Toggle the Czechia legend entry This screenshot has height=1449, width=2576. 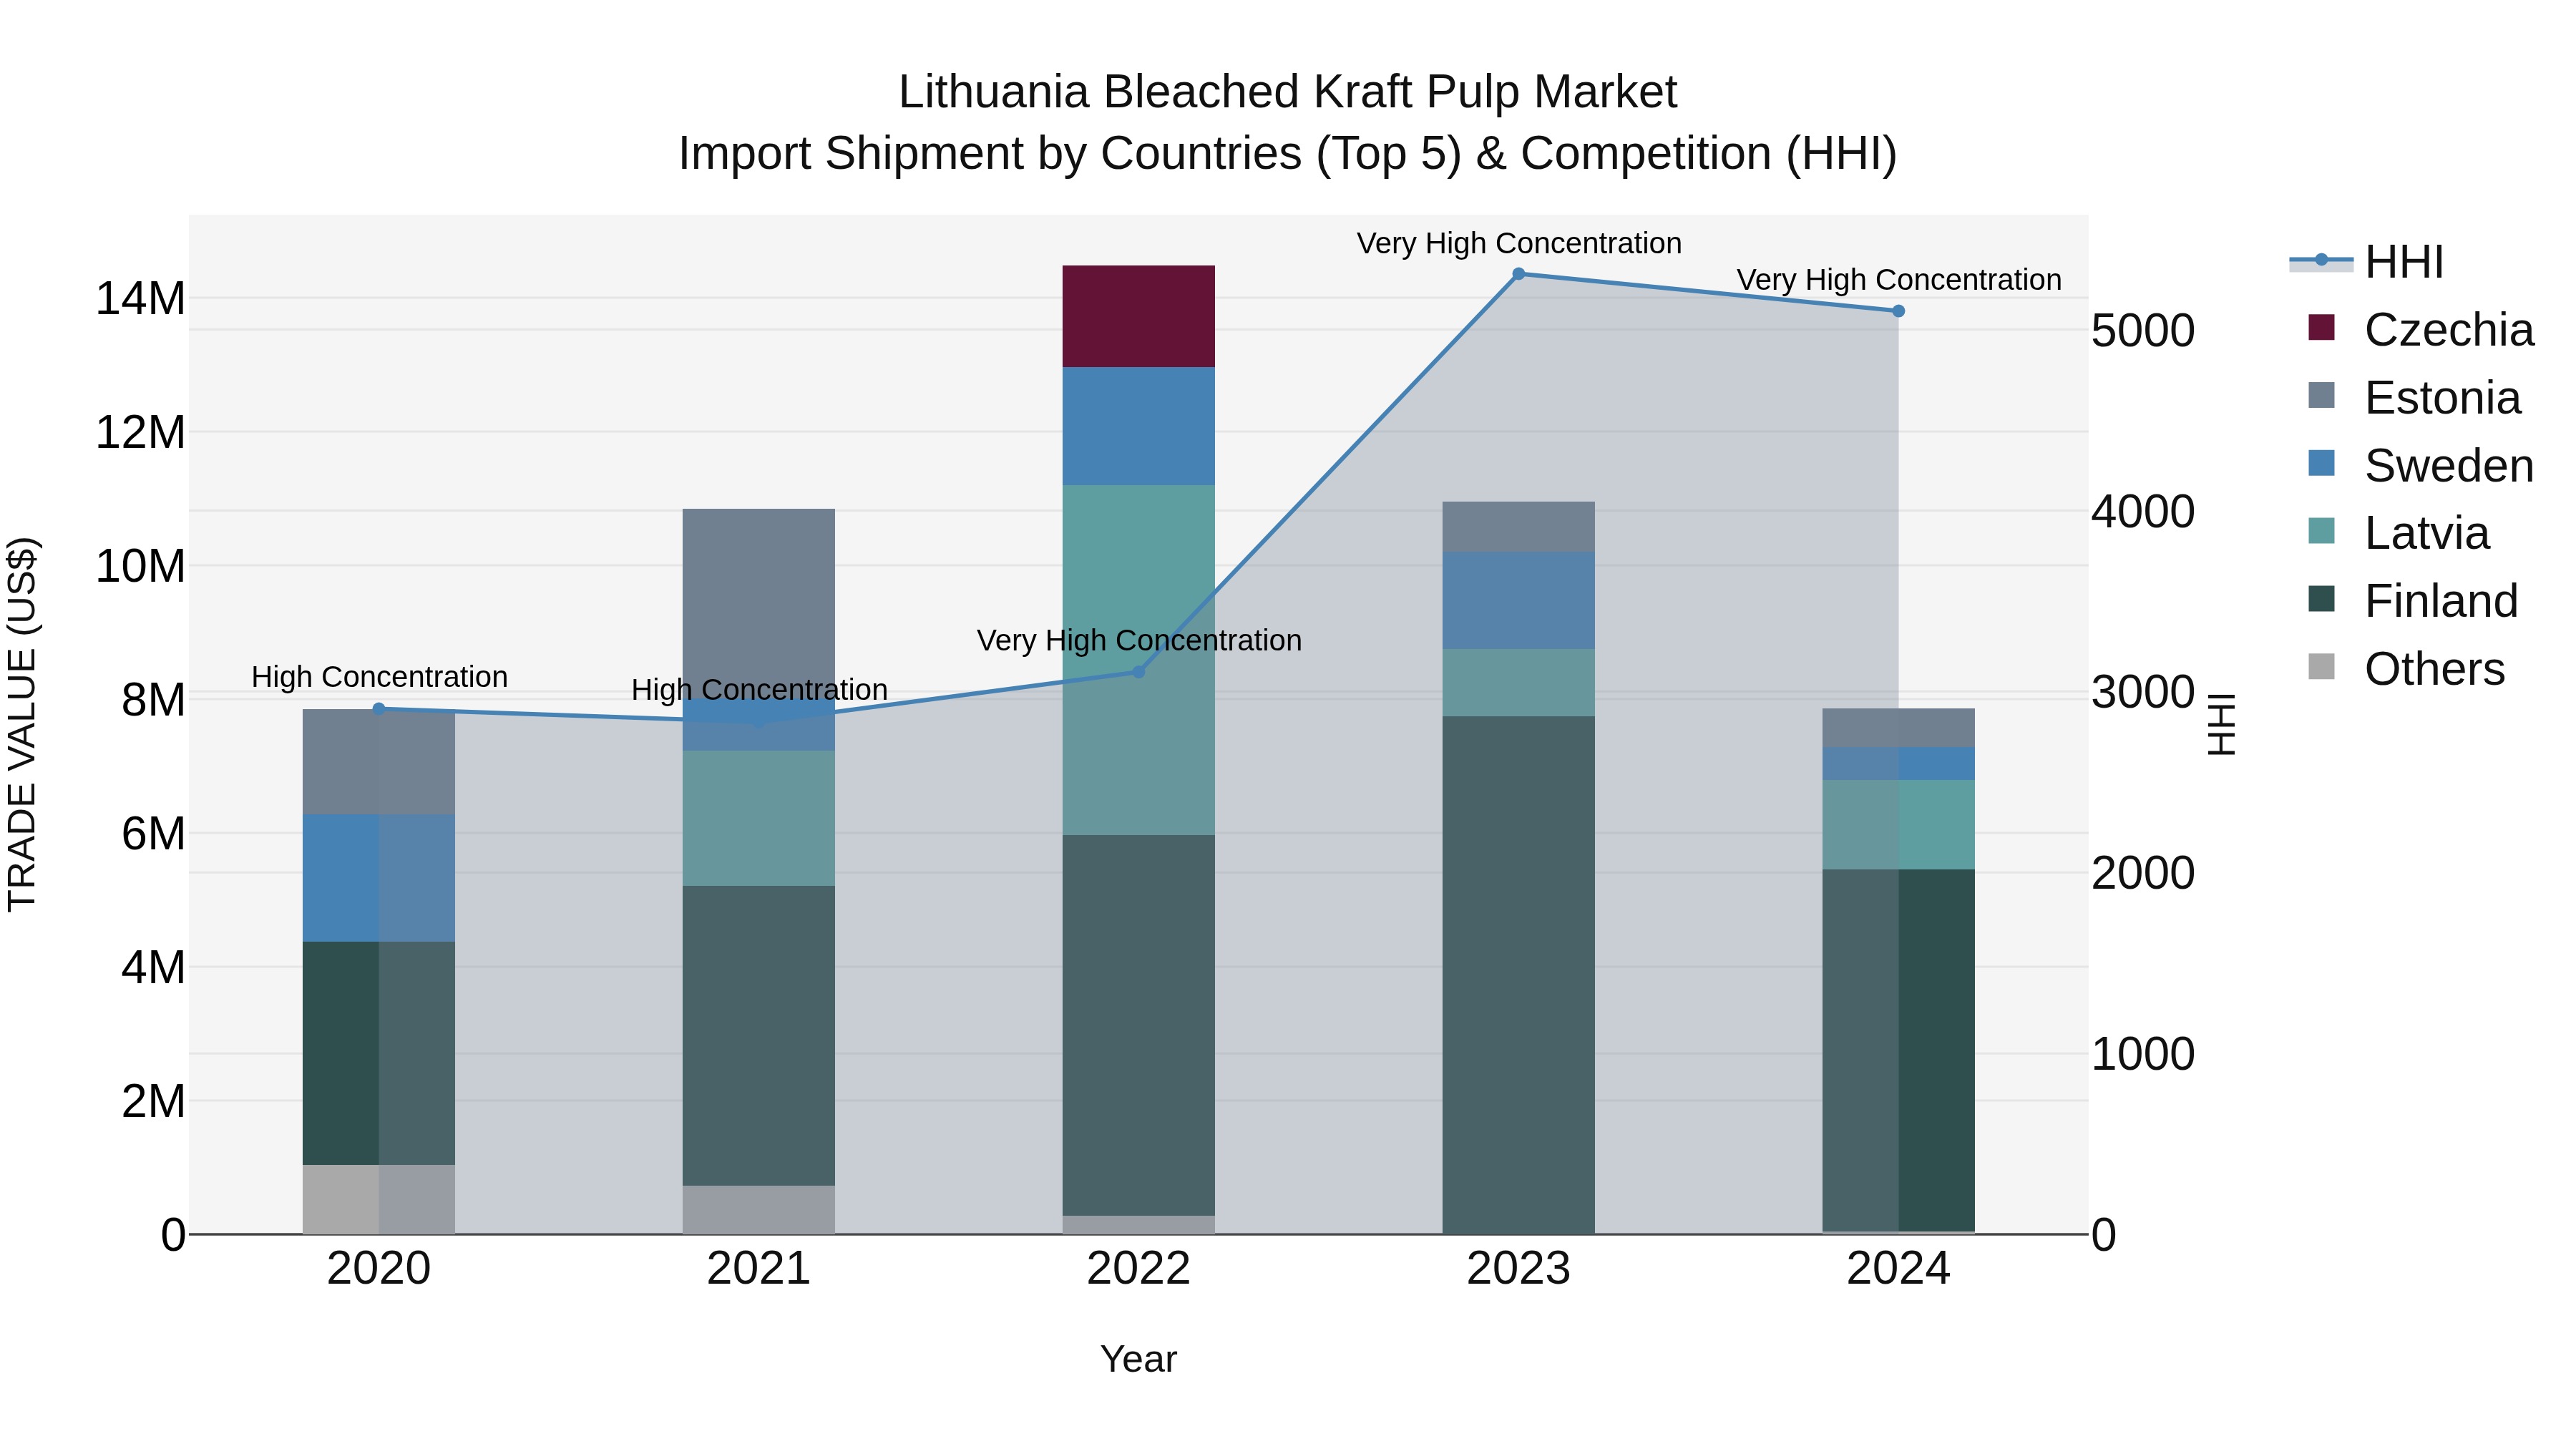tap(2420, 329)
